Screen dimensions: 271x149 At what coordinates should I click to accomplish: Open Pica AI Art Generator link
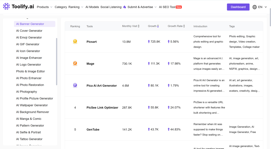(102, 86)
